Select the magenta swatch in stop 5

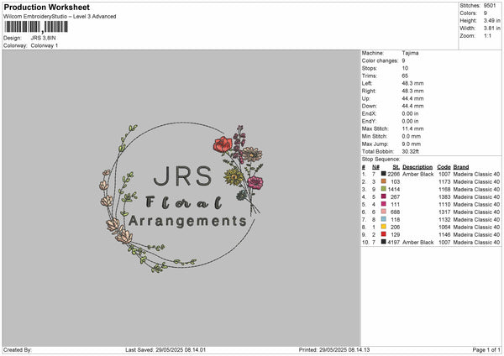(383, 204)
